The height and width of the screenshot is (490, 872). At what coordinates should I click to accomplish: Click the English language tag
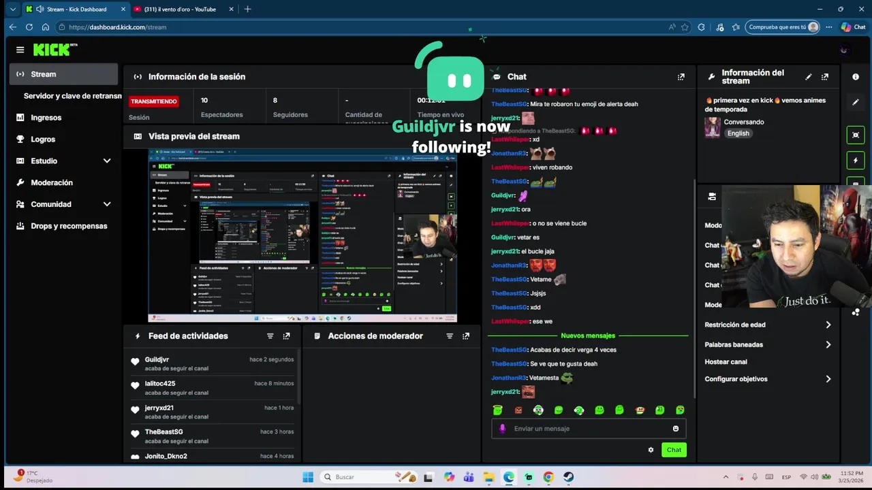pyautogui.click(x=738, y=133)
